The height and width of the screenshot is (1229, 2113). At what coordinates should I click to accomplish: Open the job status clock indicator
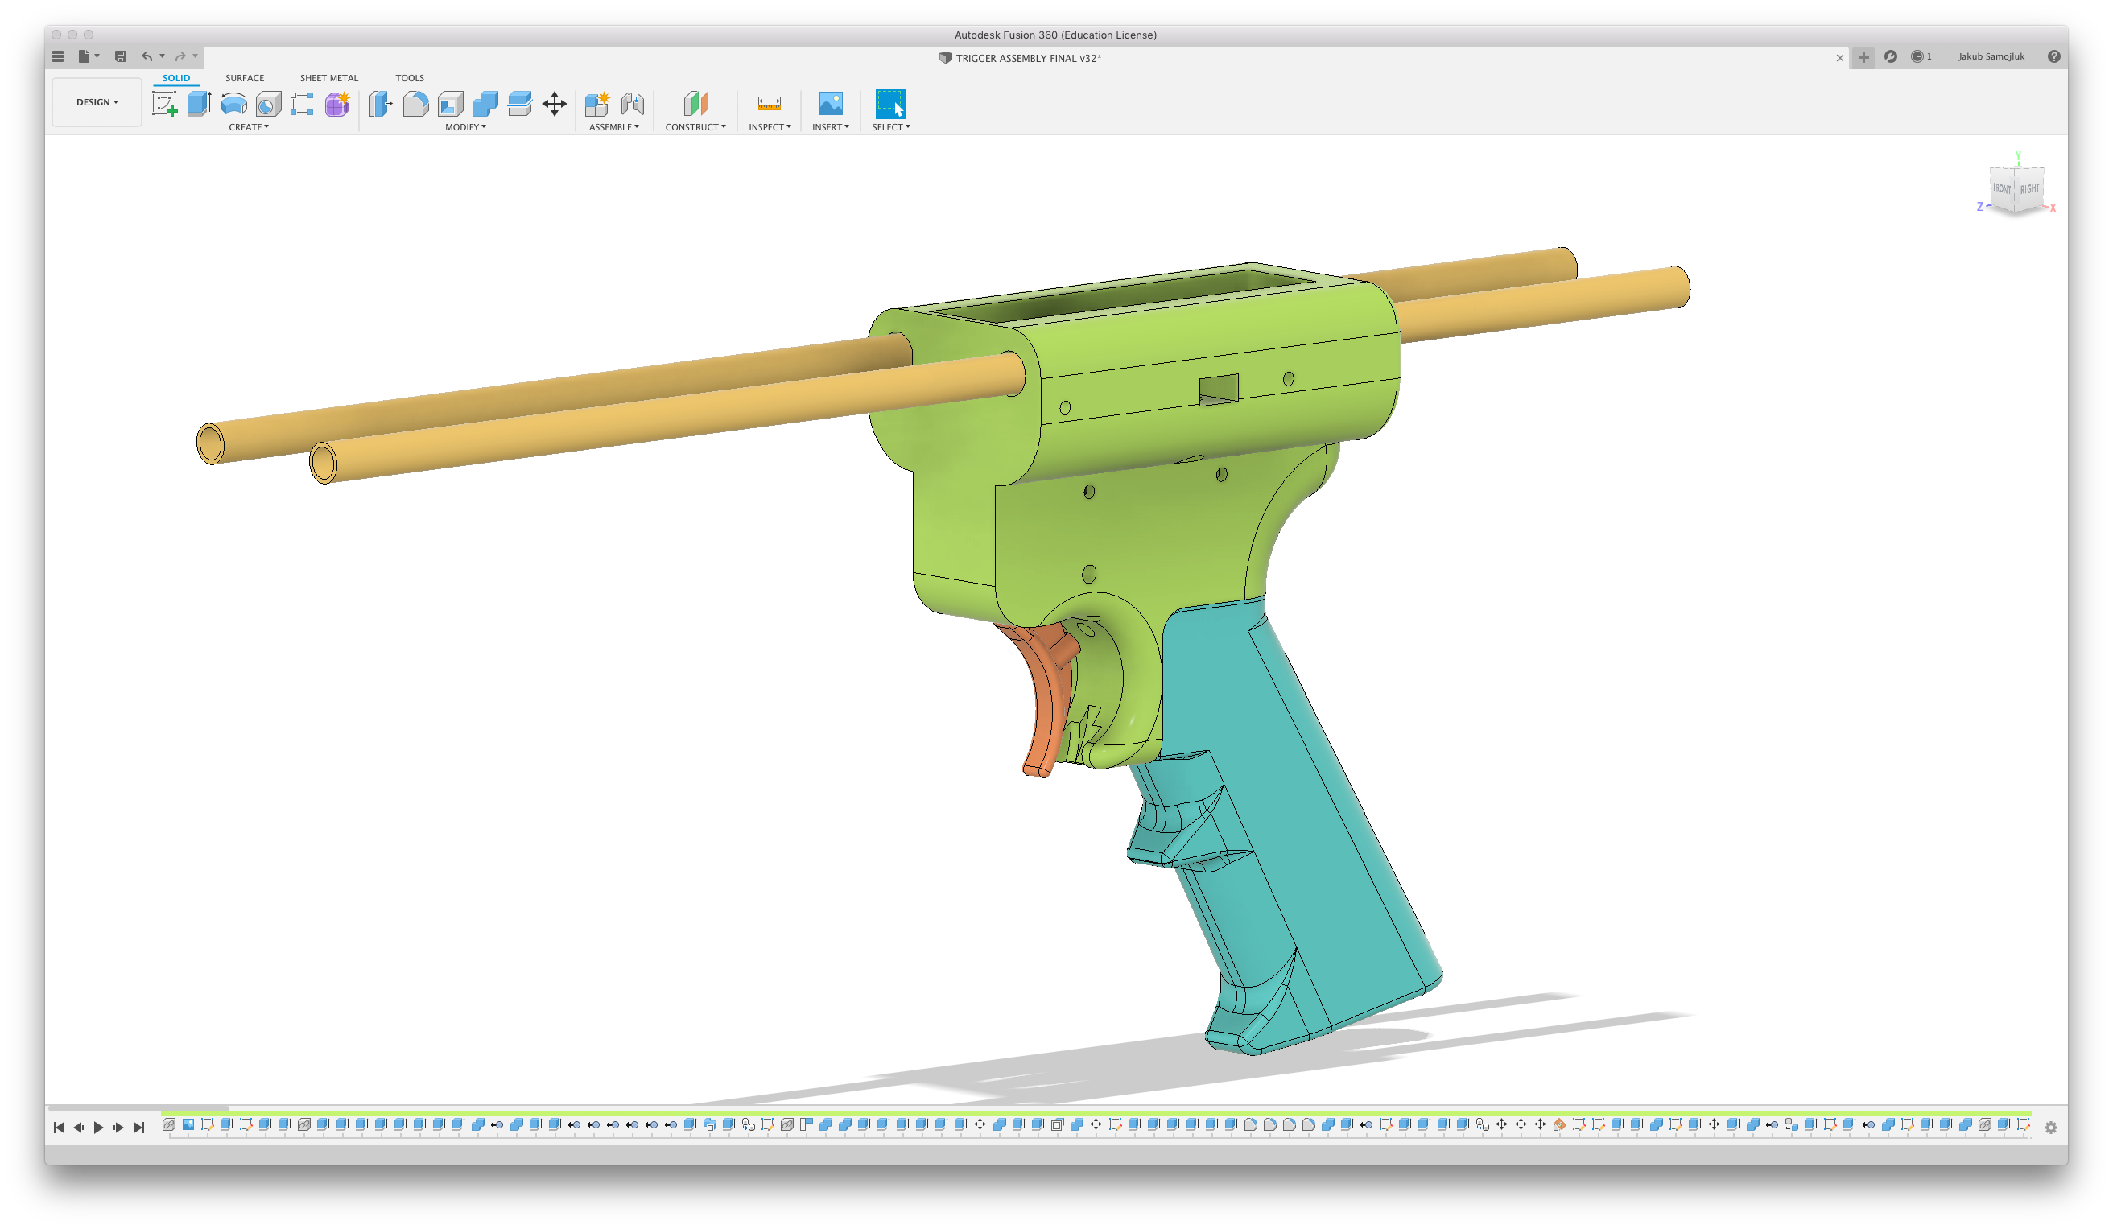(x=1919, y=56)
